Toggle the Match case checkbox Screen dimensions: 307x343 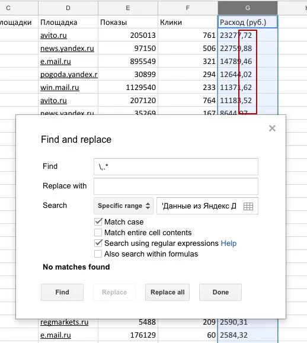tap(98, 222)
